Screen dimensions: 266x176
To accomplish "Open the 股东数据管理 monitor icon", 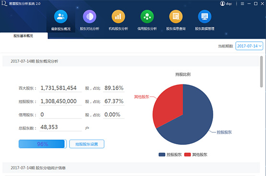I will (205, 16).
